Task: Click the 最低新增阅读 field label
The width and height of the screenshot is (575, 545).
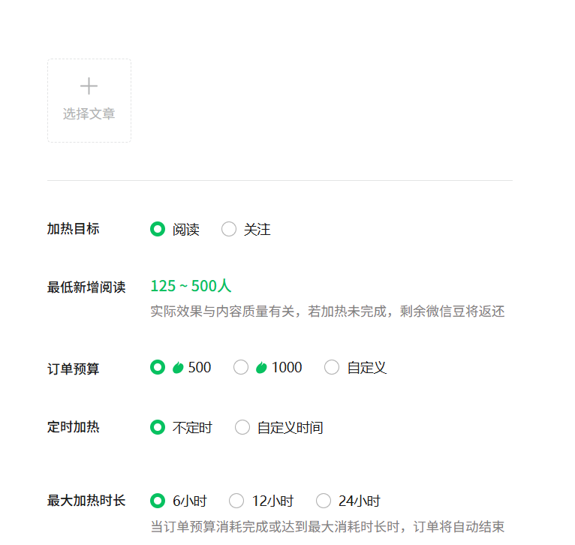Action: tap(86, 287)
